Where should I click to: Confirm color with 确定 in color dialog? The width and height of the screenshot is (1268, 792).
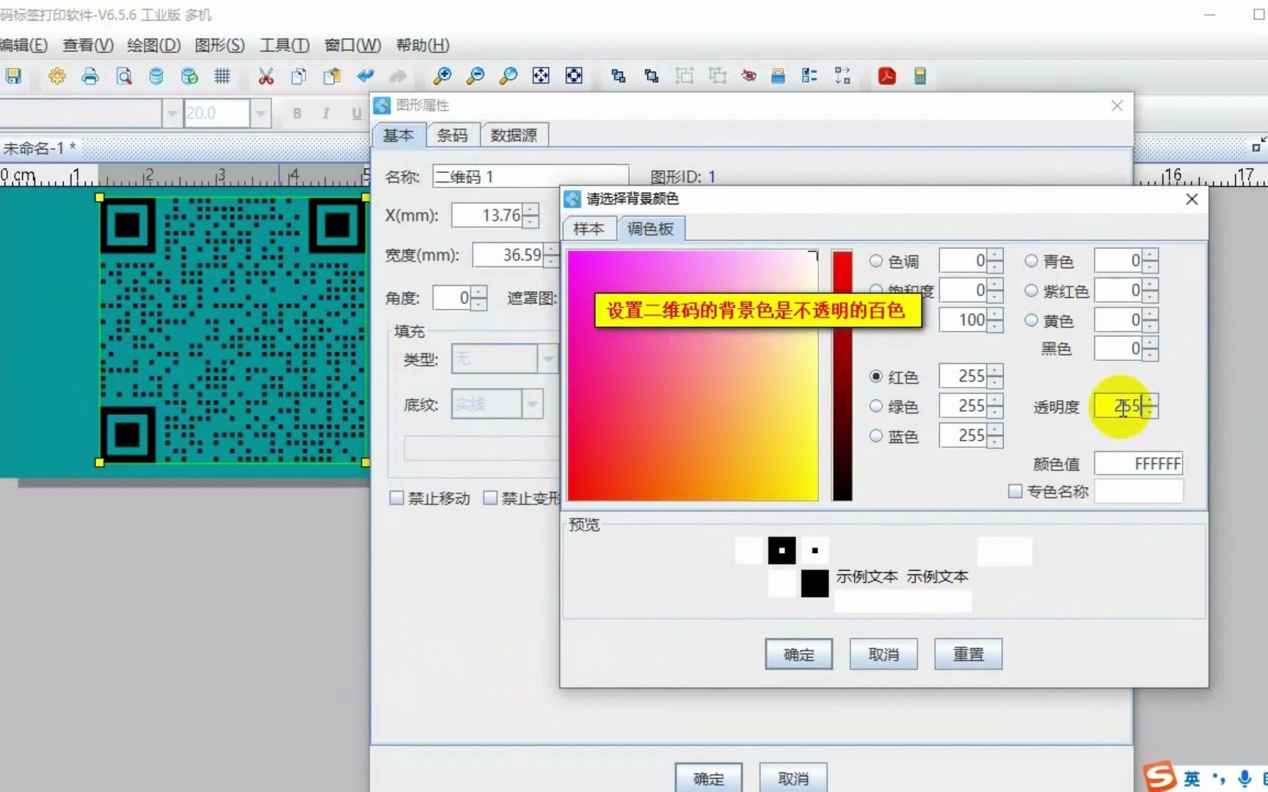[798, 654]
